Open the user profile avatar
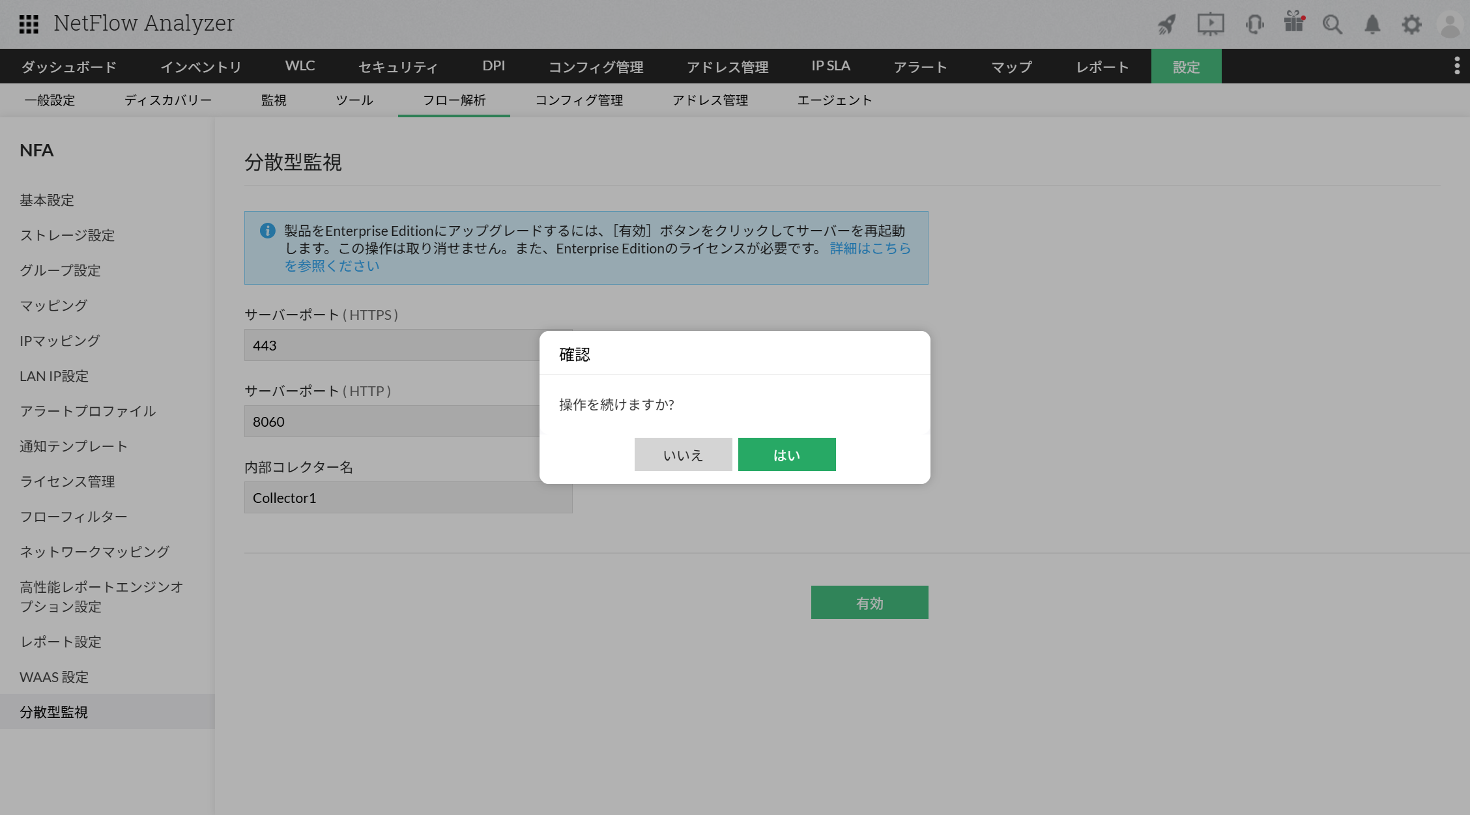Viewport: 1470px width, 815px height. coord(1450,25)
